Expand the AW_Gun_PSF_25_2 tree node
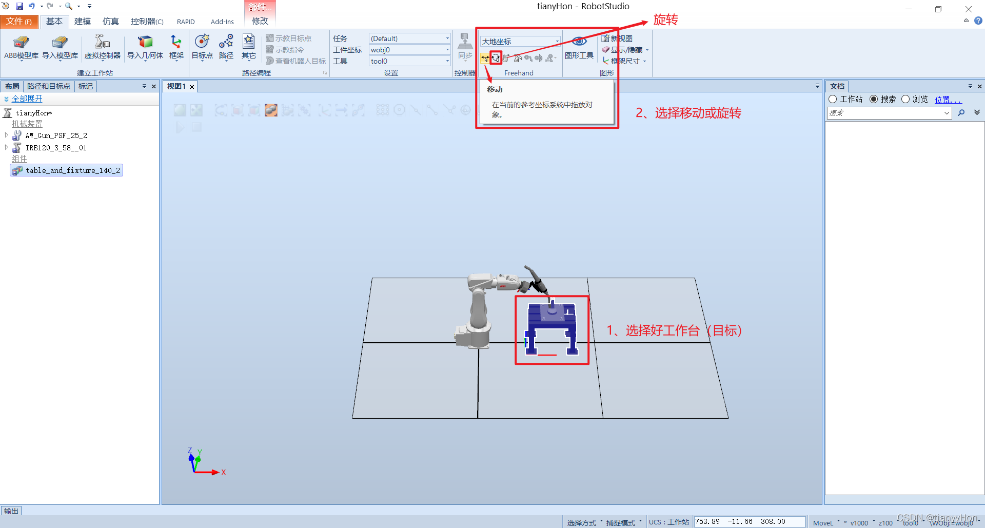 coord(6,135)
